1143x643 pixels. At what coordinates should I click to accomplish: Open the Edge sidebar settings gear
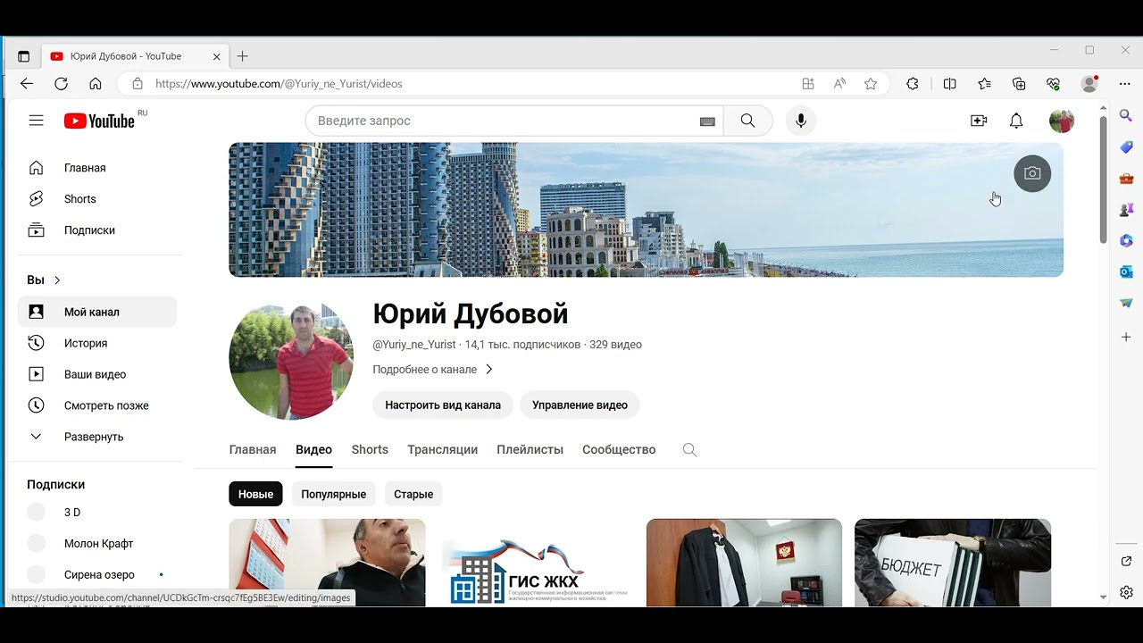1126,592
